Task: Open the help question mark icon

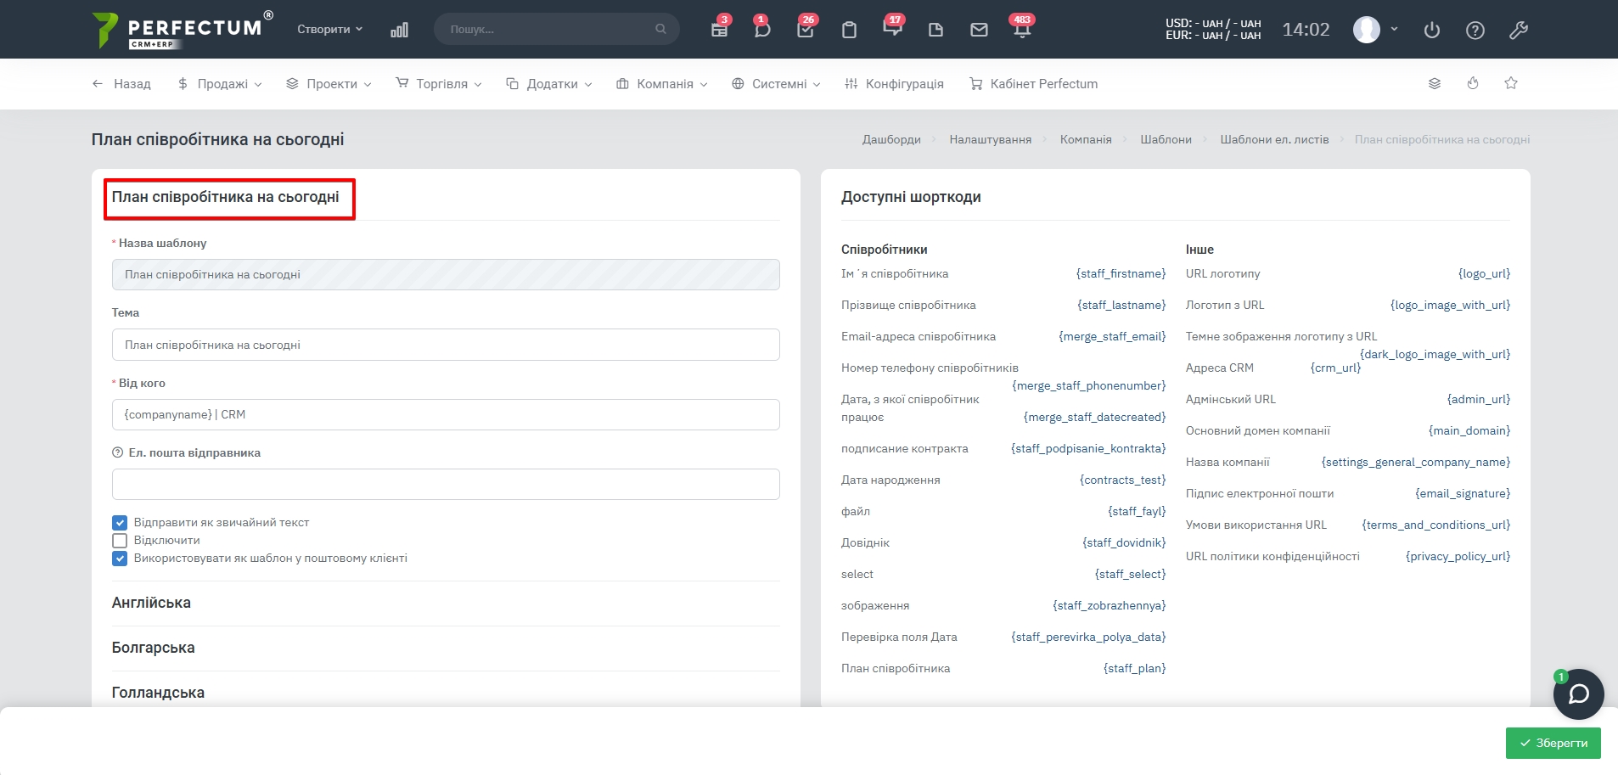Action: (1475, 30)
